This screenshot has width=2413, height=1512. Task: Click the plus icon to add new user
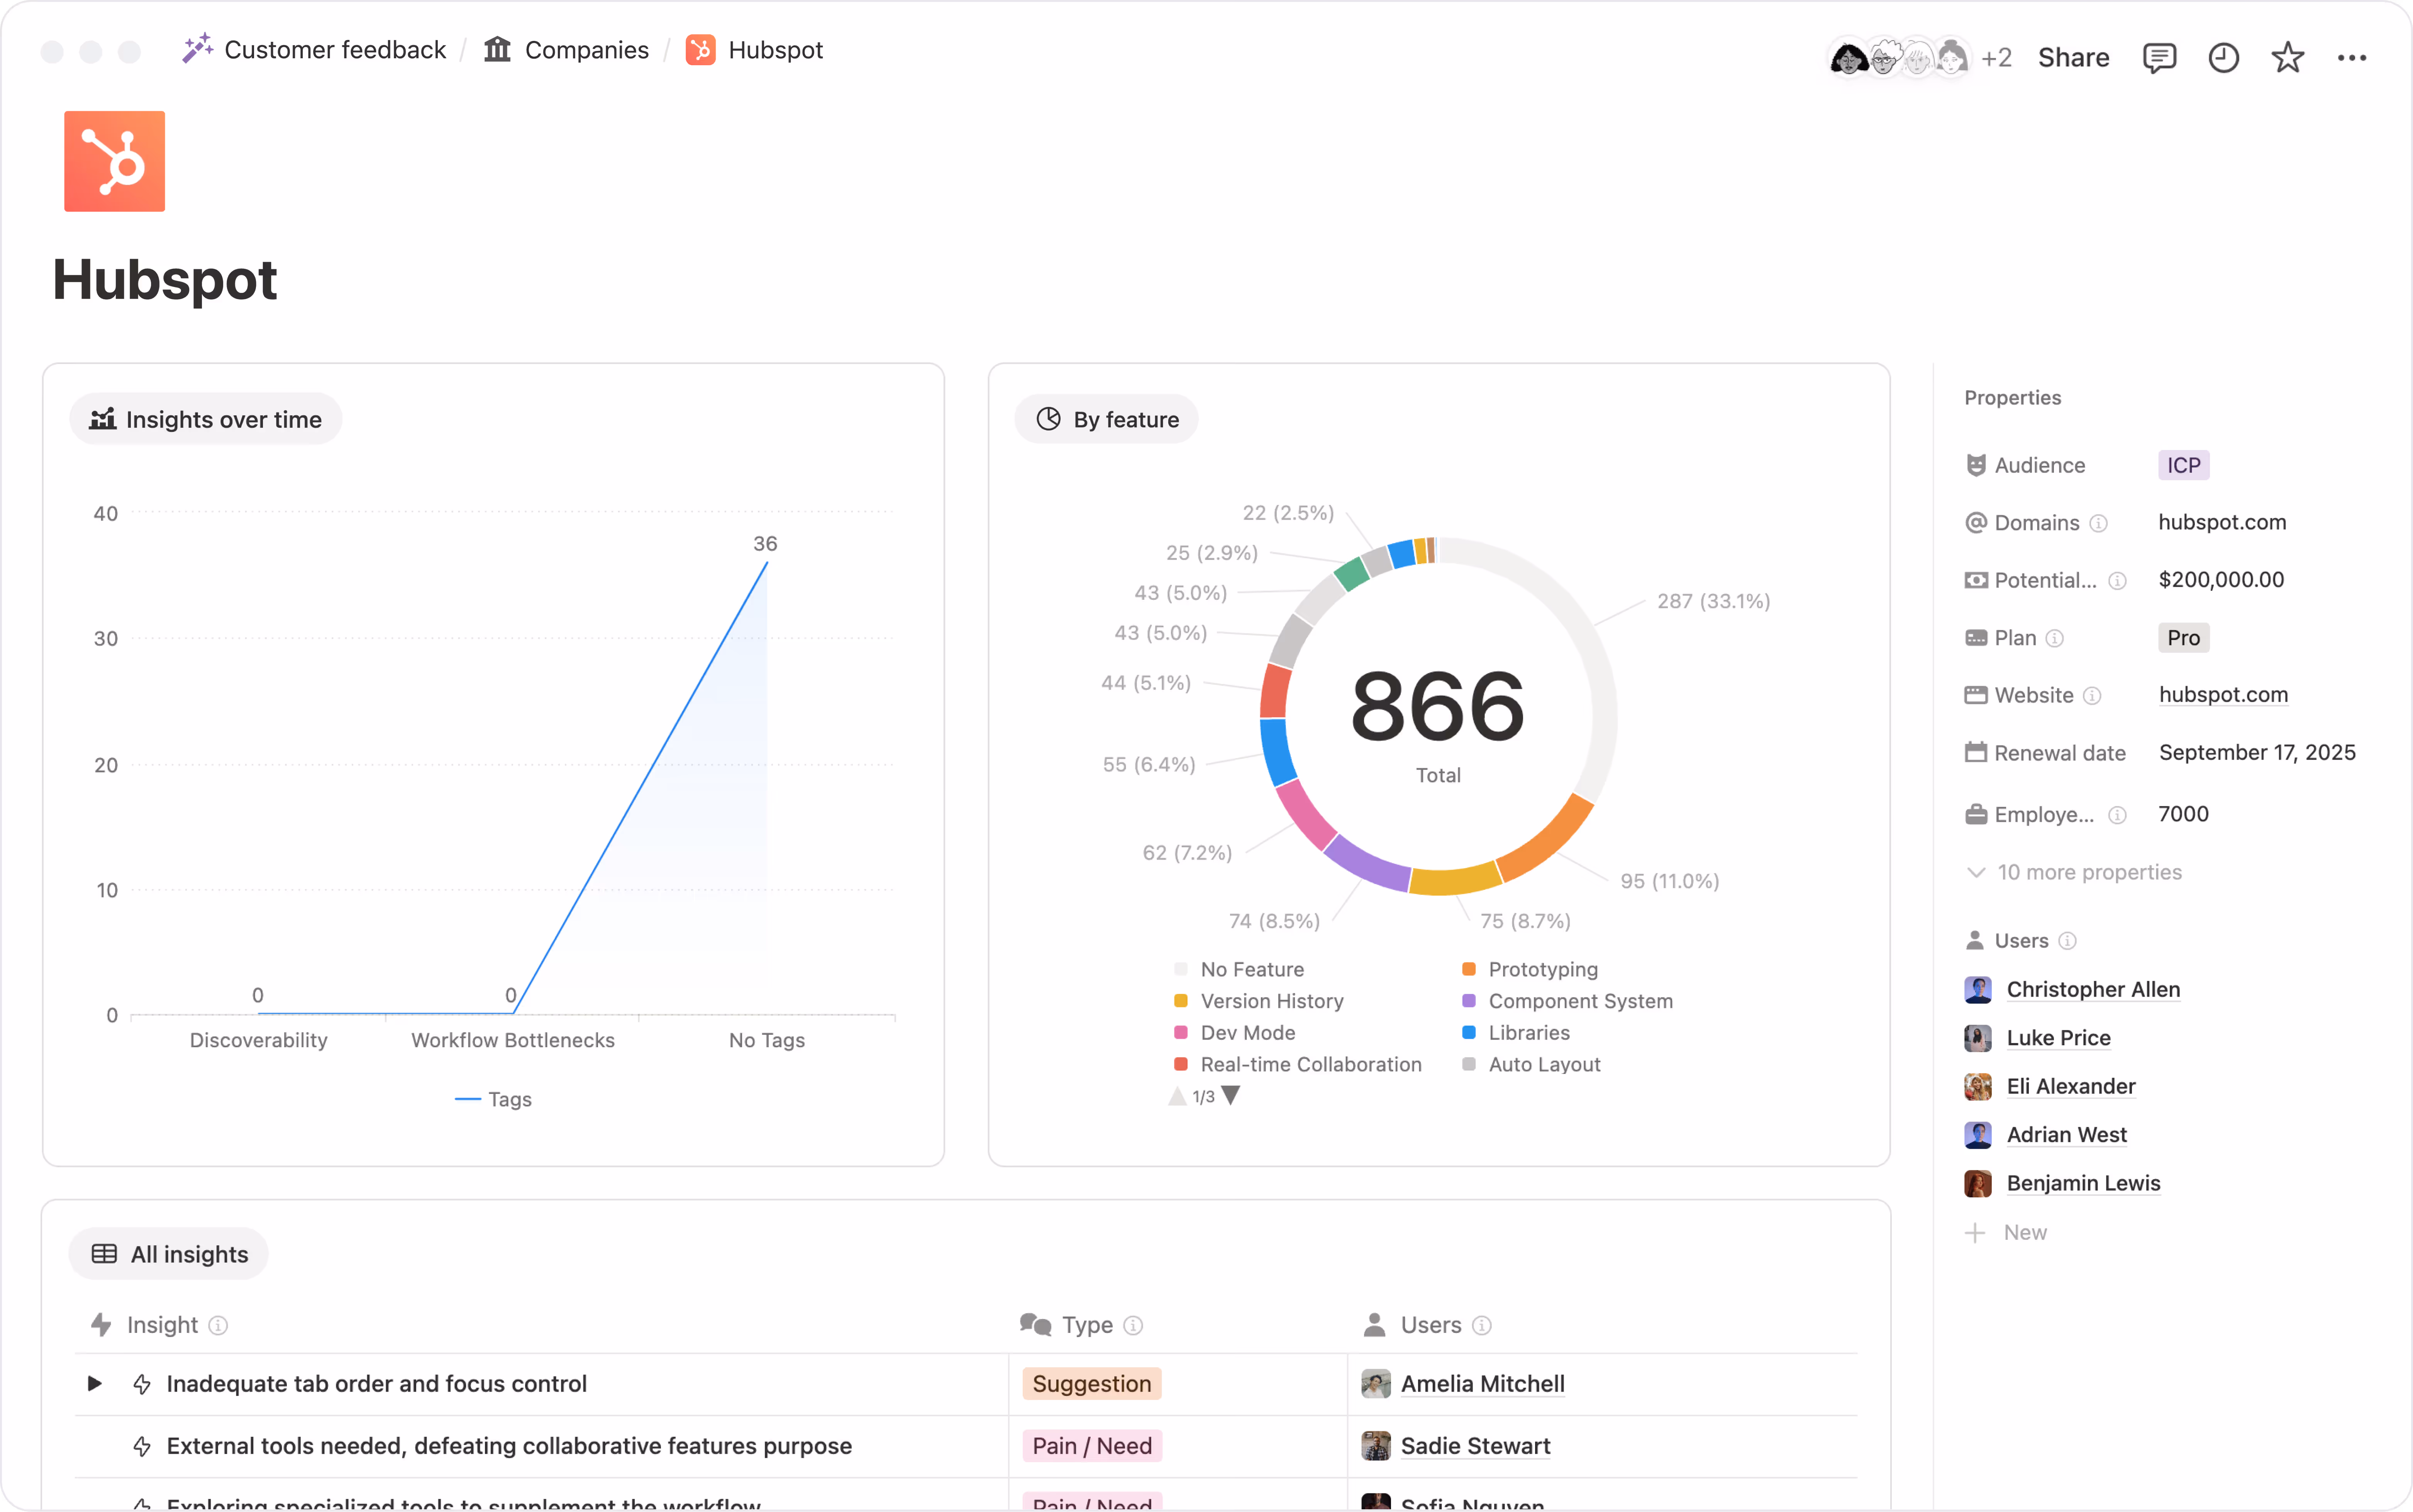pyautogui.click(x=1975, y=1233)
